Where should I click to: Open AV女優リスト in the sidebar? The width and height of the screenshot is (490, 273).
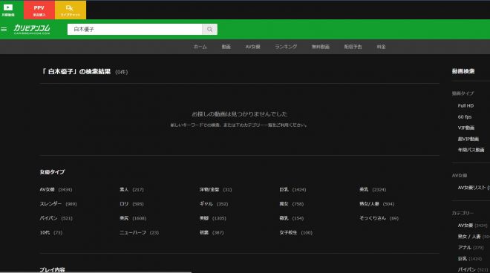click(472, 188)
